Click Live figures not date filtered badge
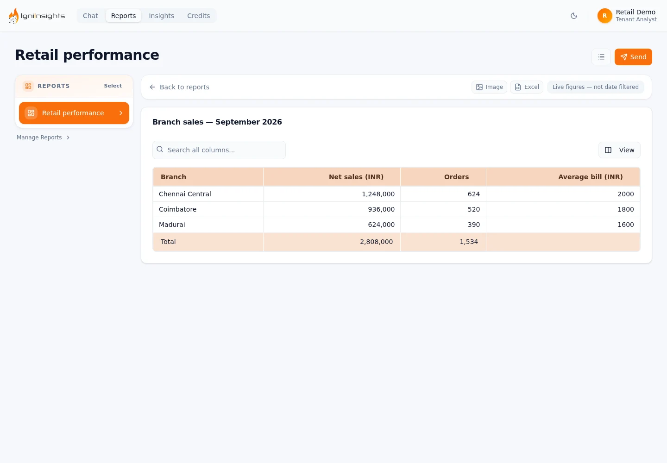 pyautogui.click(x=596, y=87)
